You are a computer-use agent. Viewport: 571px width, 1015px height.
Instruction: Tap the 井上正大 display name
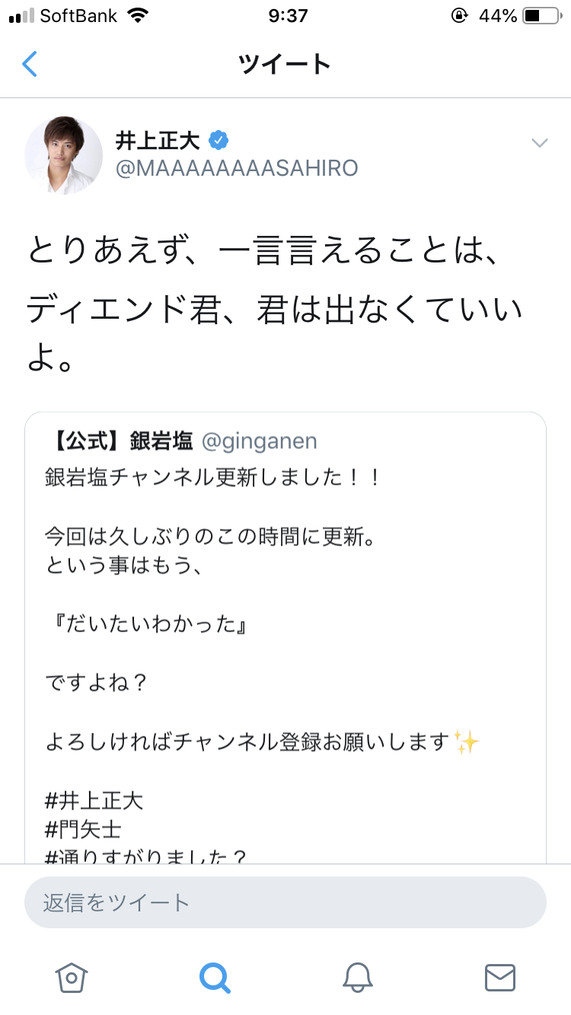tap(158, 141)
